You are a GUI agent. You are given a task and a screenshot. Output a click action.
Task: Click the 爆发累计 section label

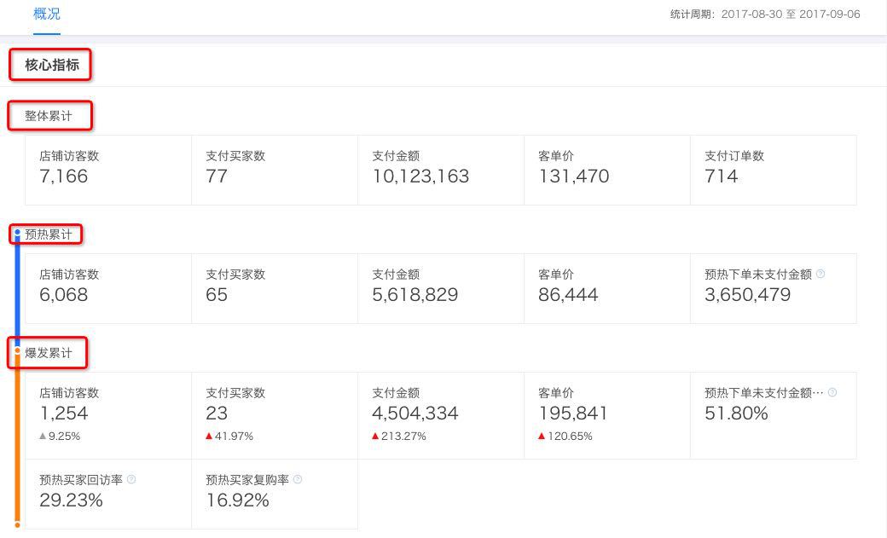[47, 352]
